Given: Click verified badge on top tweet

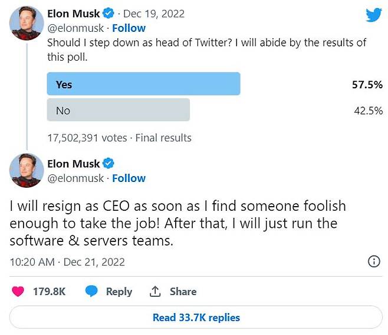Looking at the screenshot, I should pyautogui.click(x=108, y=13).
